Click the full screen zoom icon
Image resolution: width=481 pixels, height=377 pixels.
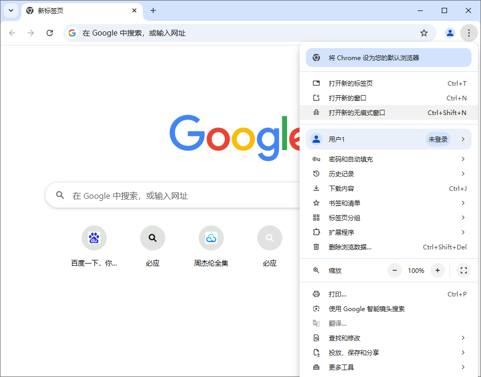click(x=463, y=270)
